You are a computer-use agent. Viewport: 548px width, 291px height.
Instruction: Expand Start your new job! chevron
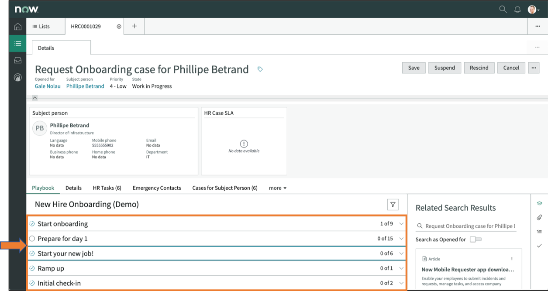(x=401, y=253)
